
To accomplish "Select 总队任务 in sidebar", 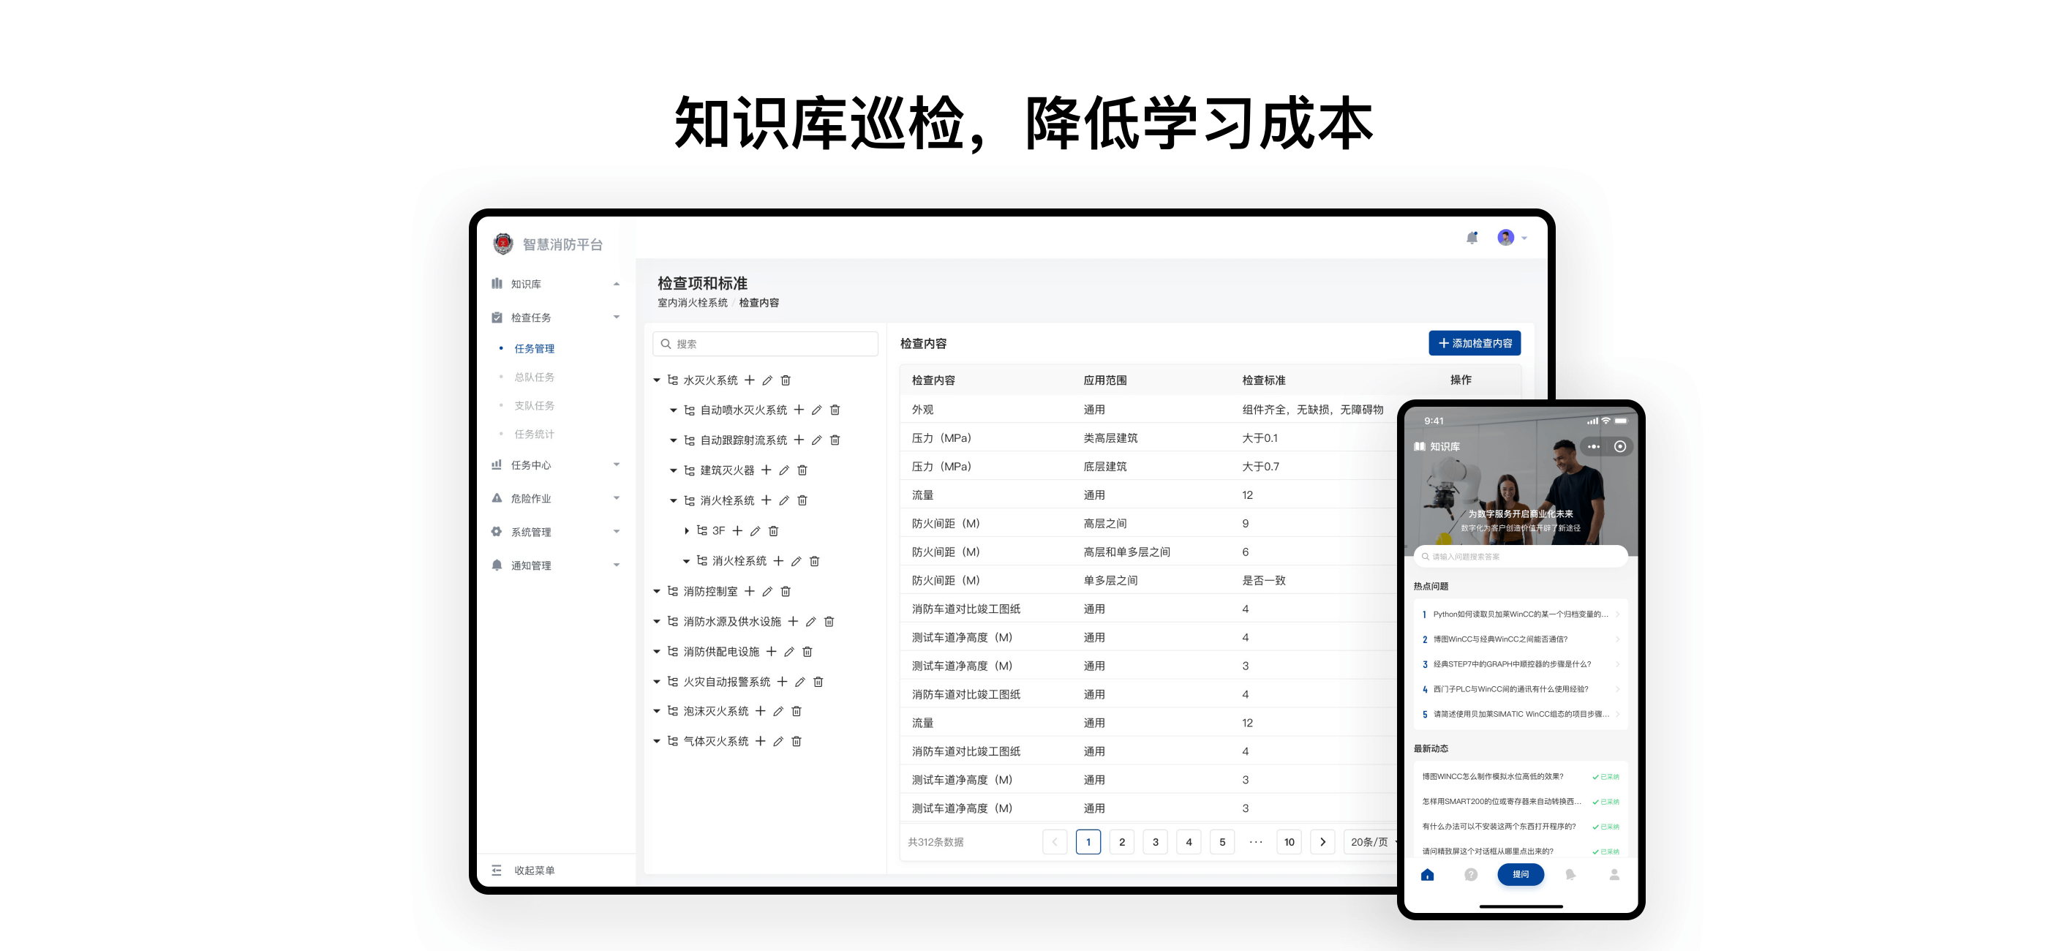I will (x=534, y=377).
